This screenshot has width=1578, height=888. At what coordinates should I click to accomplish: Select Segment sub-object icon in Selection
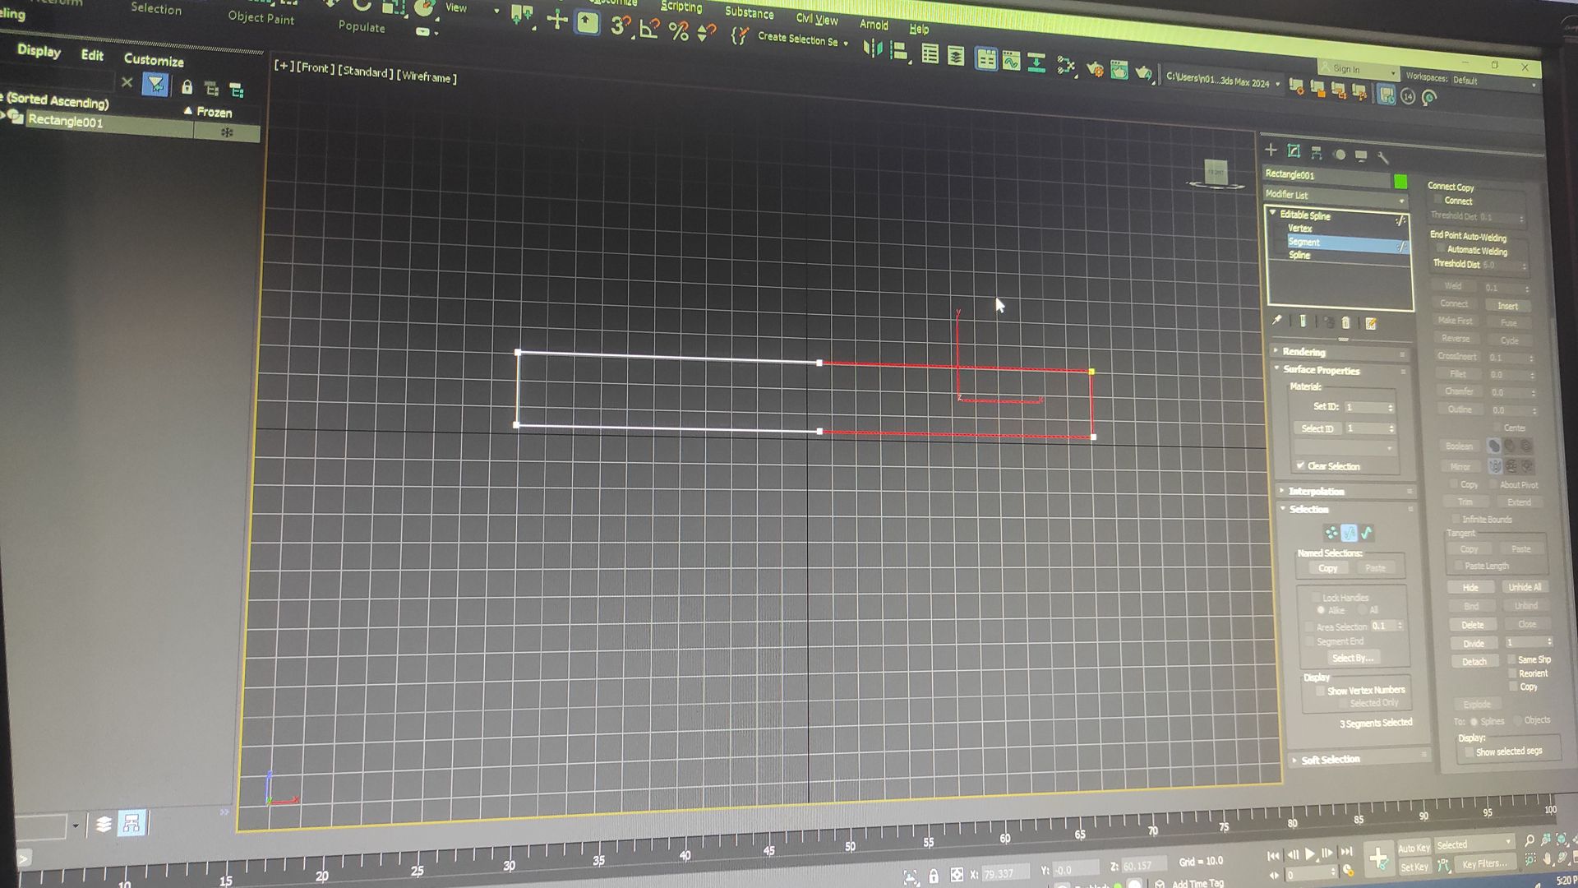pos(1349,533)
